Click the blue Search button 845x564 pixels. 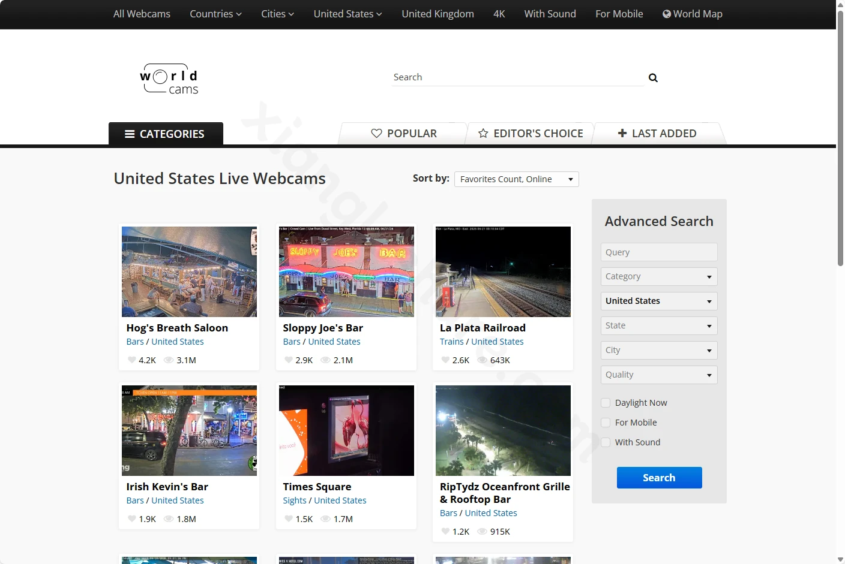pyautogui.click(x=659, y=478)
